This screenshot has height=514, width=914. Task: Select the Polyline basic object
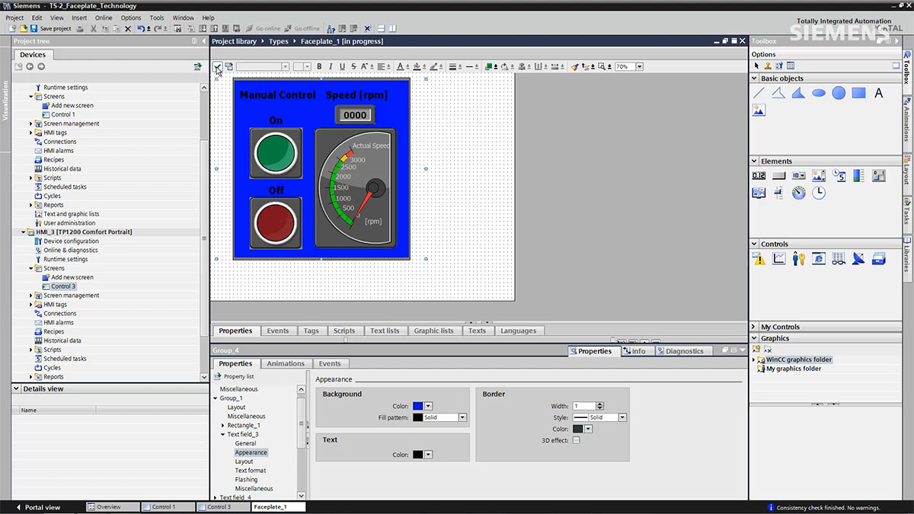[x=778, y=93]
